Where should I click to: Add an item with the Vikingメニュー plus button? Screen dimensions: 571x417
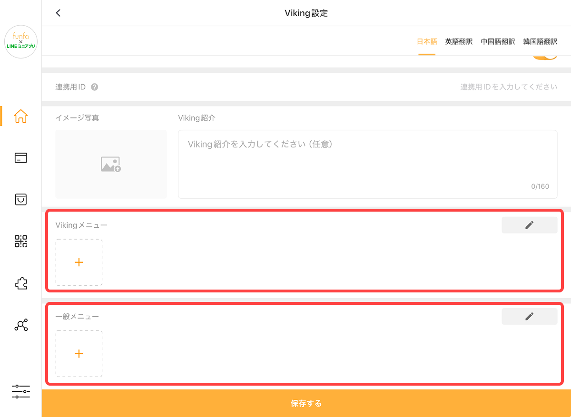tap(79, 262)
